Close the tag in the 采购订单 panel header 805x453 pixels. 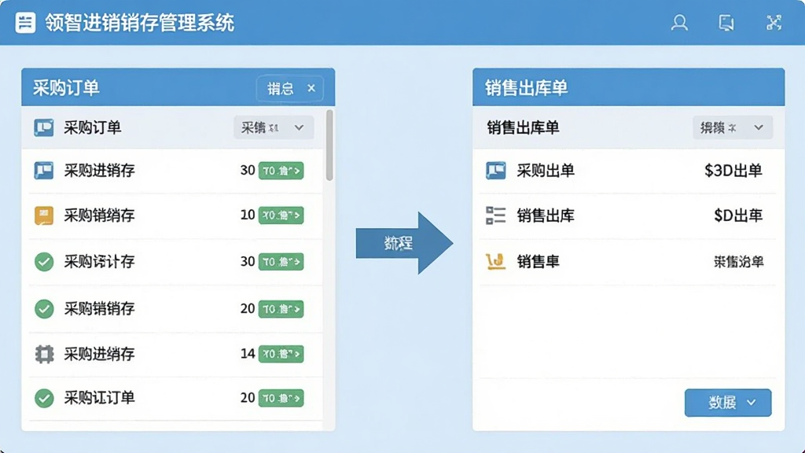coord(311,88)
